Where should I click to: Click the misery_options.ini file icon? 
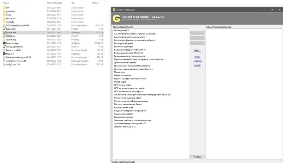(x=4, y=46)
